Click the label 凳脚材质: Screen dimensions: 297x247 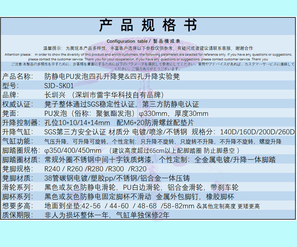click(17, 178)
